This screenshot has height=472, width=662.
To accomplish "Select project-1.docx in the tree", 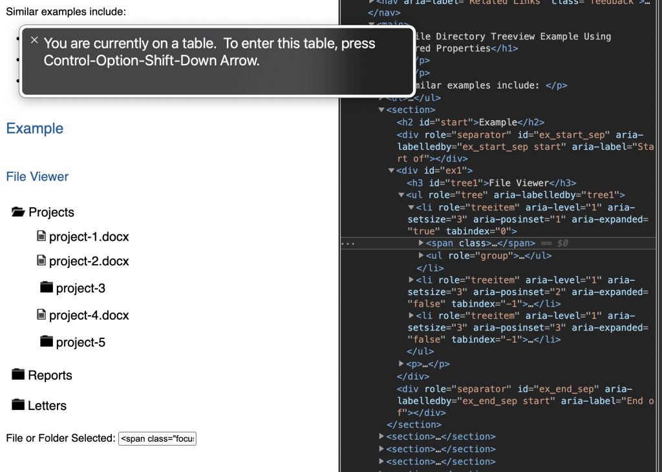I will coord(89,236).
